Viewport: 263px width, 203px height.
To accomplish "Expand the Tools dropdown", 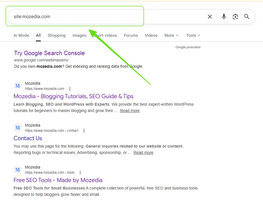I will 193,35.
